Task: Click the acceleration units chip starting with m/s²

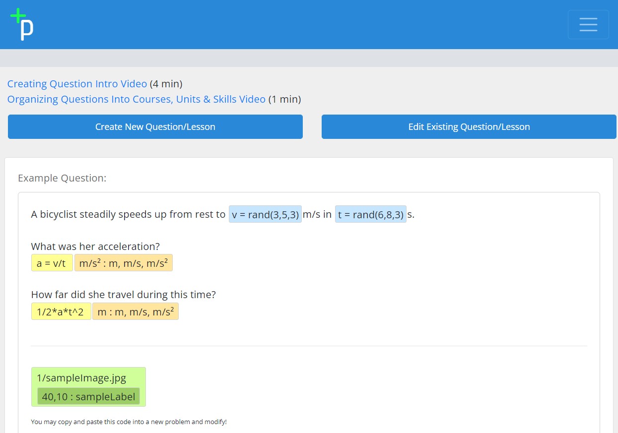Action: pos(124,263)
